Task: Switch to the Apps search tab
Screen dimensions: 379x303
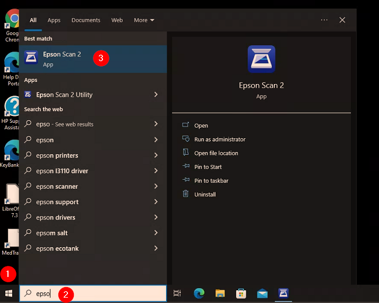Action: (54, 20)
